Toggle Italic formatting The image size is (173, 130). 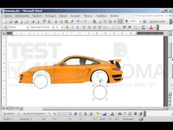pyautogui.click(x=72, y=27)
